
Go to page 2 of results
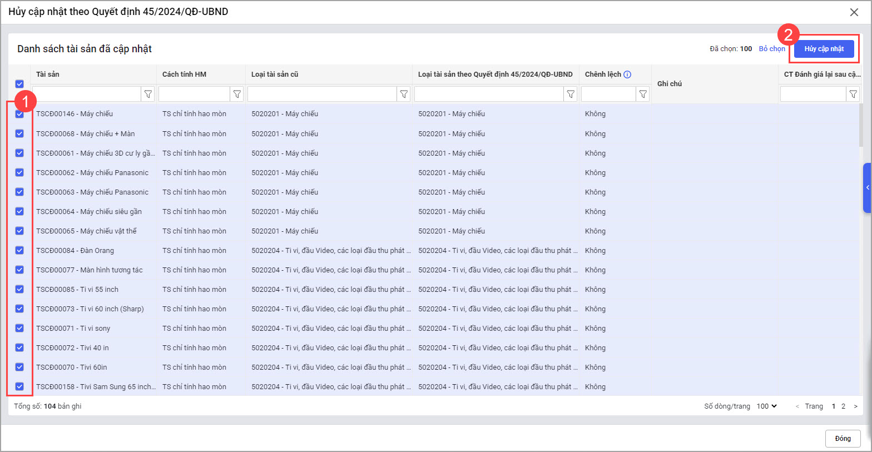point(843,406)
